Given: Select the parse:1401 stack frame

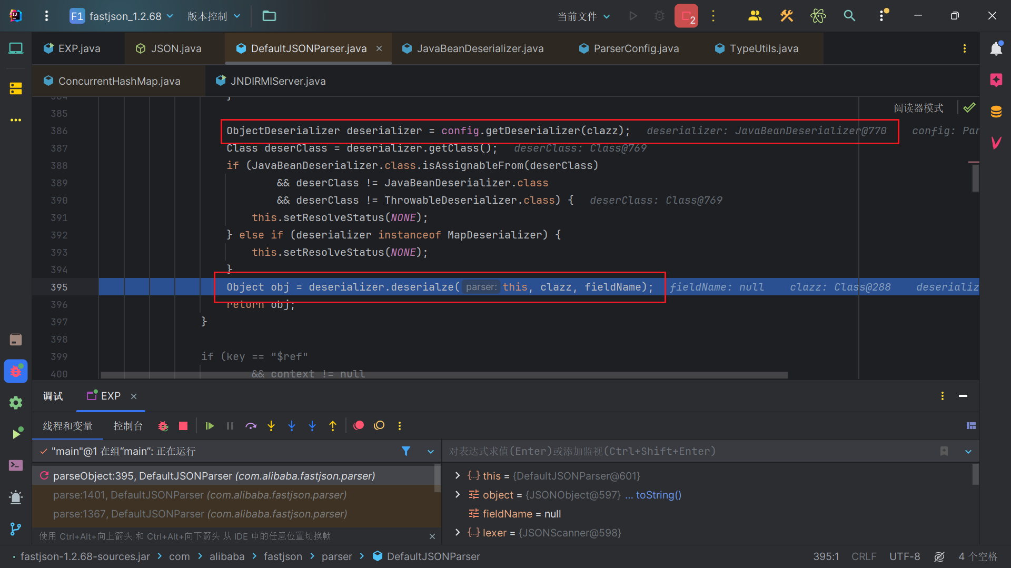Looking at the screenshot, I should click(236, 495).
